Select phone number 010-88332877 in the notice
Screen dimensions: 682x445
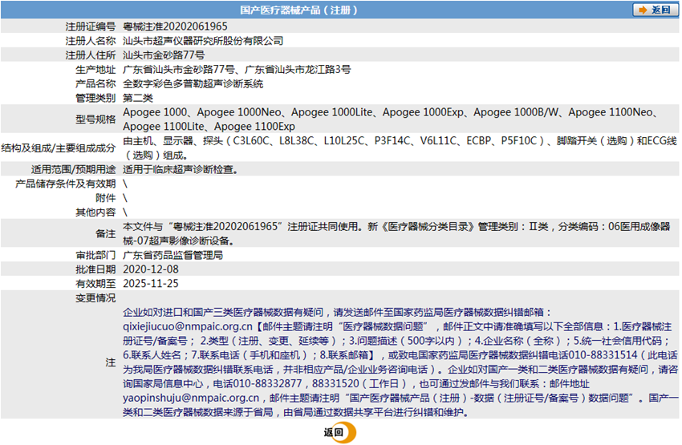tap(267, 384)
